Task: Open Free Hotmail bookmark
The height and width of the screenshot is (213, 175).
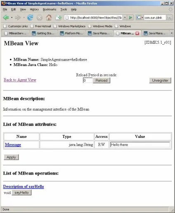Action: [41, 26]
